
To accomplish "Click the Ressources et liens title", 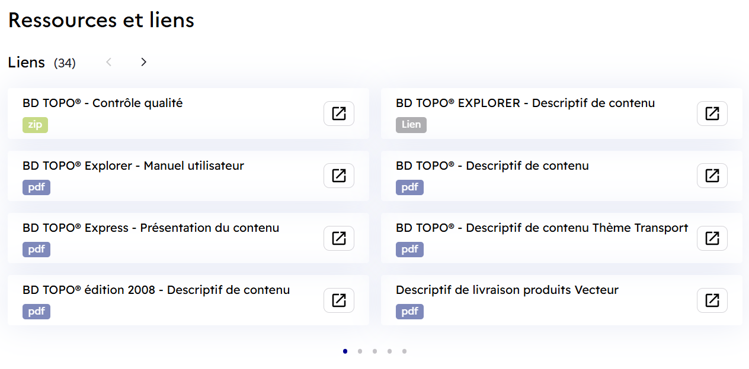I will tap(101, 20).
